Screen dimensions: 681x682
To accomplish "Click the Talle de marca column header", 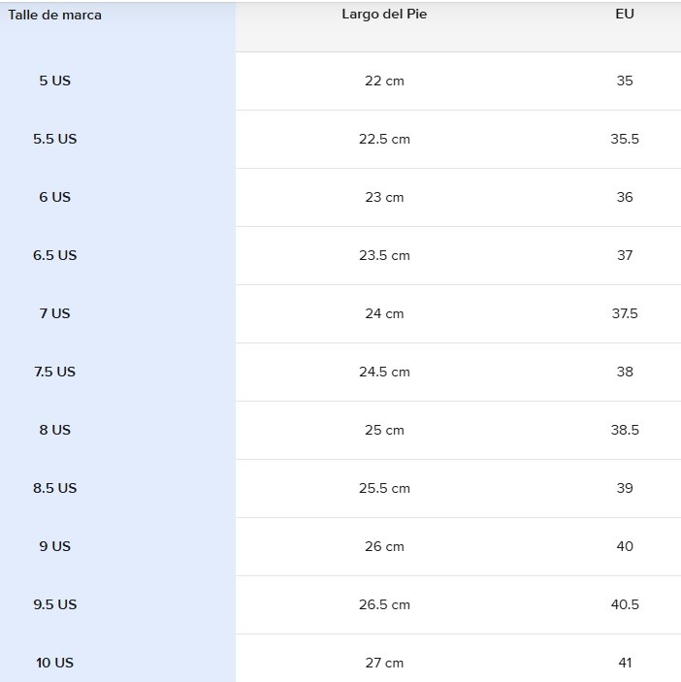I will coord(55,15).
